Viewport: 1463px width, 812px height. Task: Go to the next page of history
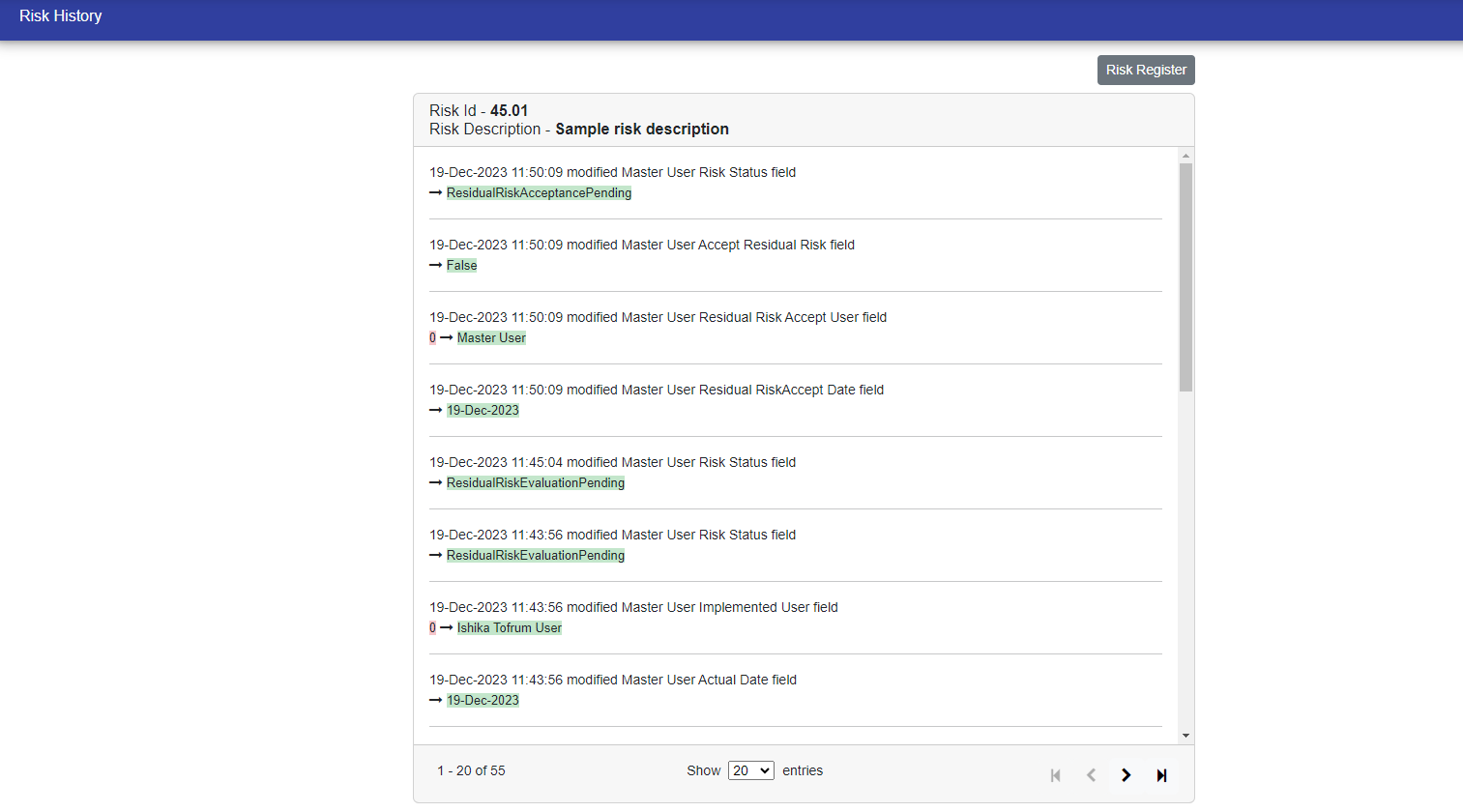point(1126,775)
